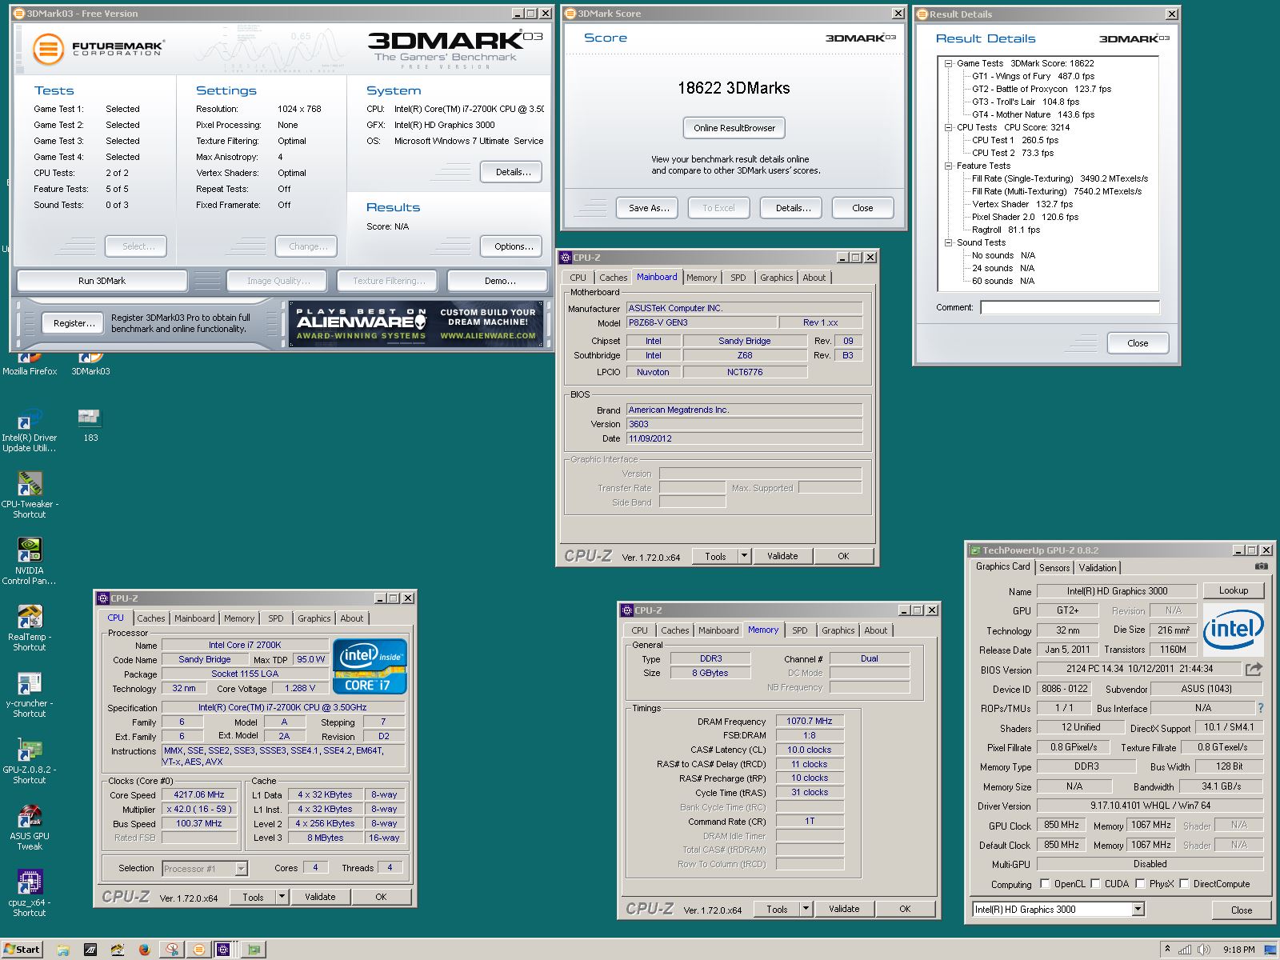The width and height of the screenshot is (1280, 960).
Task: Click Close in the Result Details window
Action: coord(1138,343)
